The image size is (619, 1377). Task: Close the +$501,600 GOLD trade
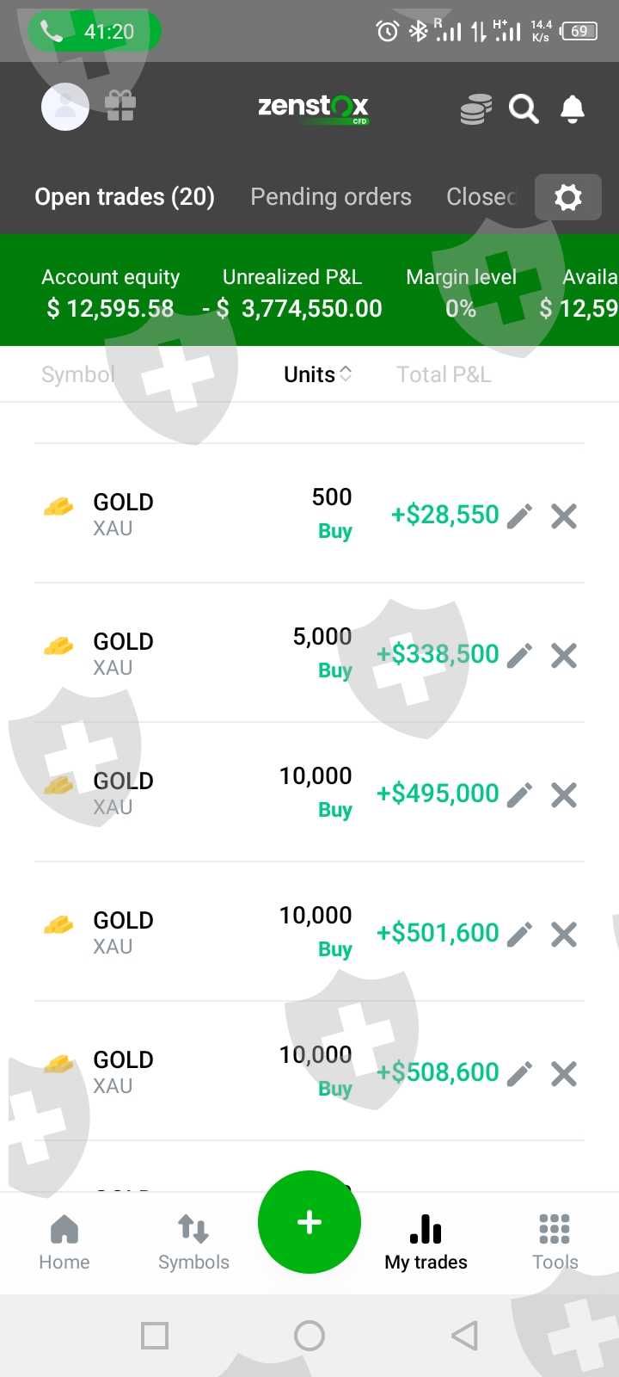[564, 935]
